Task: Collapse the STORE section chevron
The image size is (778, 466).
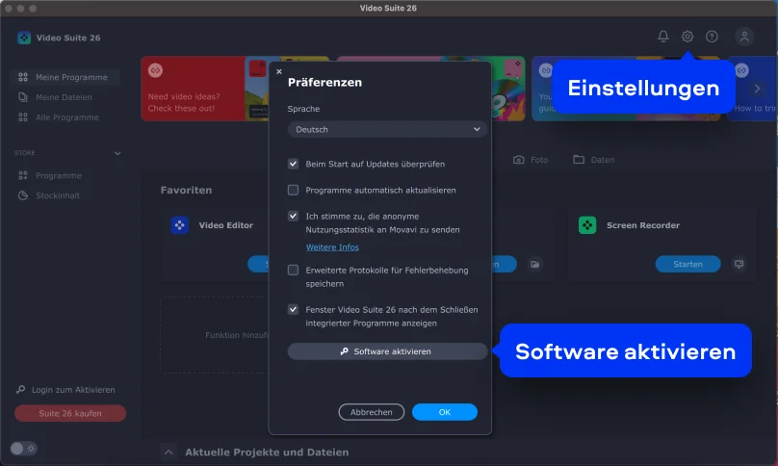Action: pyautogui.click(x=117, y=153)
